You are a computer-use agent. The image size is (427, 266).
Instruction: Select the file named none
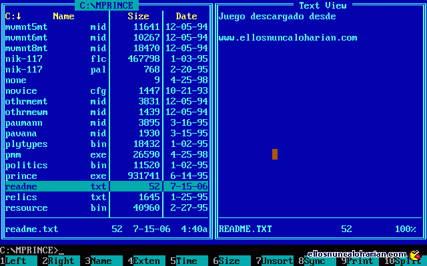point(107,80)
